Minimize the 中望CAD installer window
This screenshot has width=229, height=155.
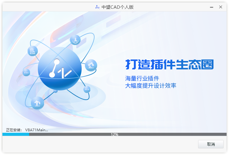point(212,7)
